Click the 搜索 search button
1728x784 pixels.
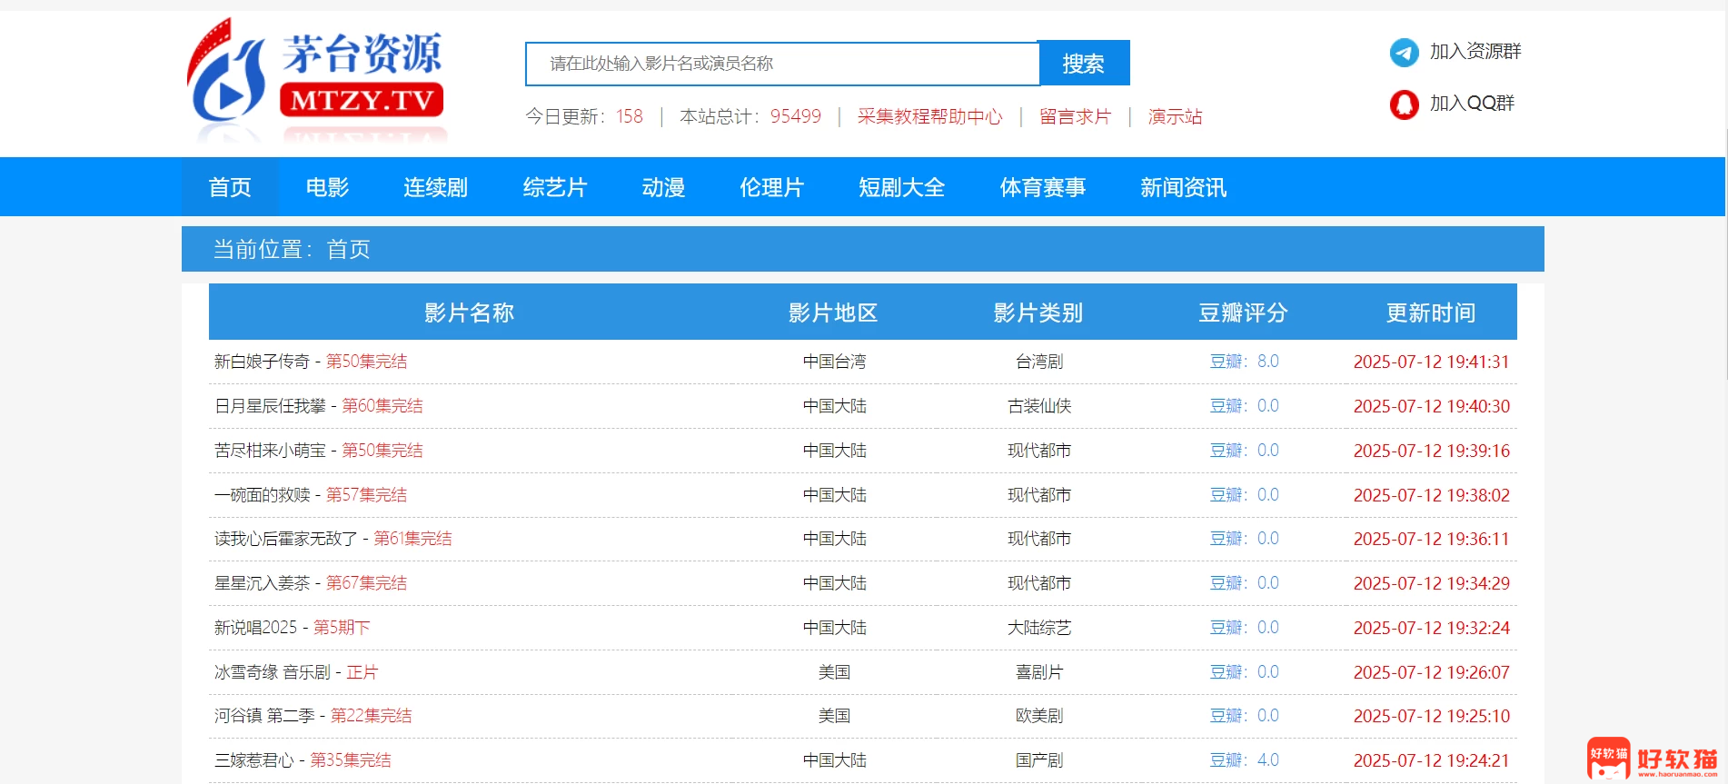click(1083, 64)
